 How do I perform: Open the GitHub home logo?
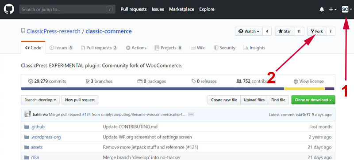[9, 9]
